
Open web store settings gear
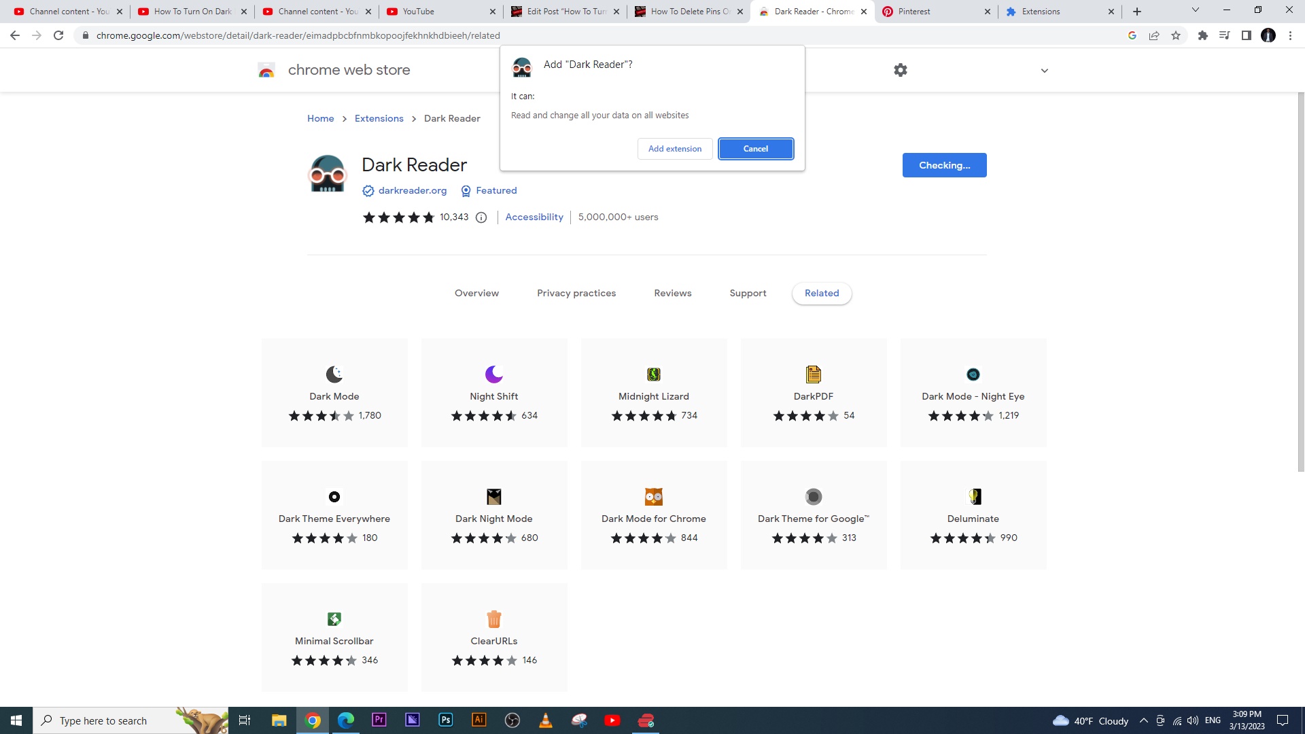click(x=901, y=70)
